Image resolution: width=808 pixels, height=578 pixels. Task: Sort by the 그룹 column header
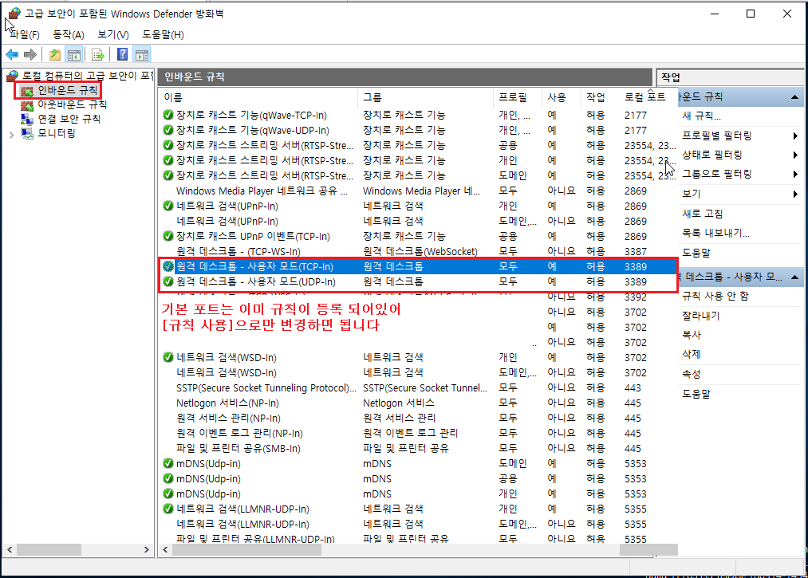(425, 96)
